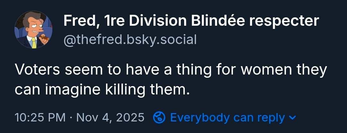Click the "Everybody can reply" label
The height and width of the screenshot is (133, 347).
click(227, 118)
